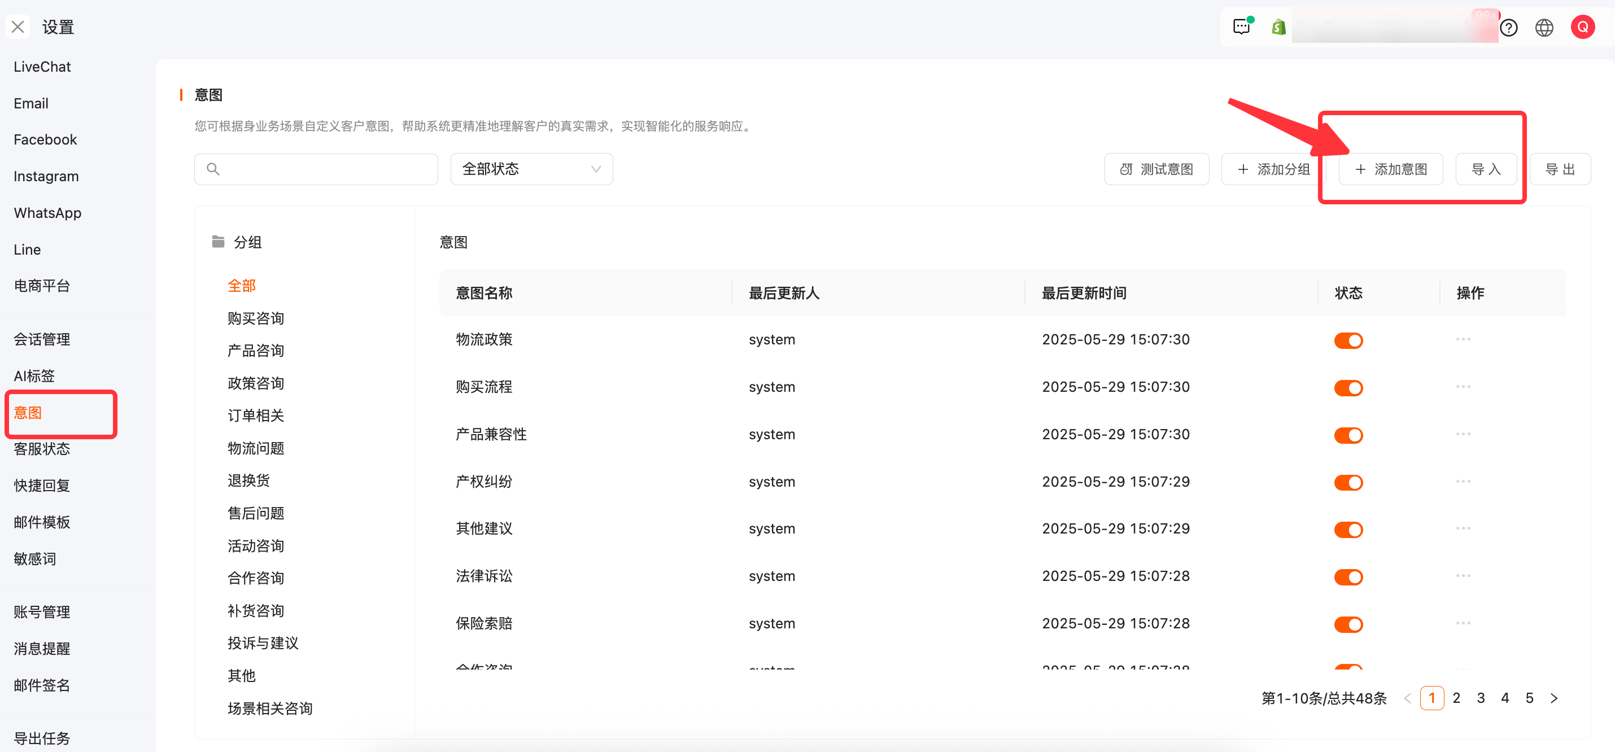Screen dimensions: 1615x752
Task: Toggle 法律诉讼 intent status switch
Action: tap(1348, 577)
